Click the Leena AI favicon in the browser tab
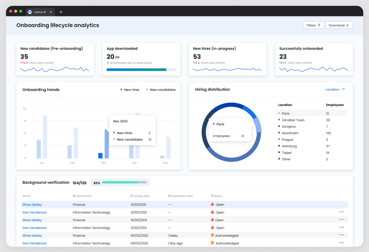 [x=30, y=12]
